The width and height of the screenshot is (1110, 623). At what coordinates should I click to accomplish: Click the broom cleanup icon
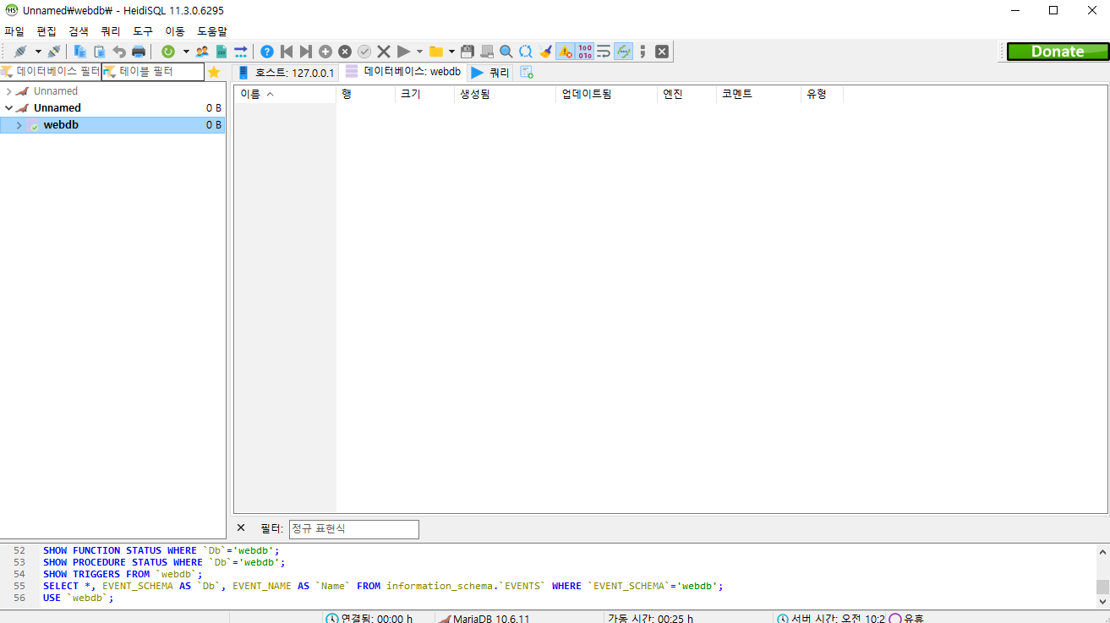click(x=545, y=52)
